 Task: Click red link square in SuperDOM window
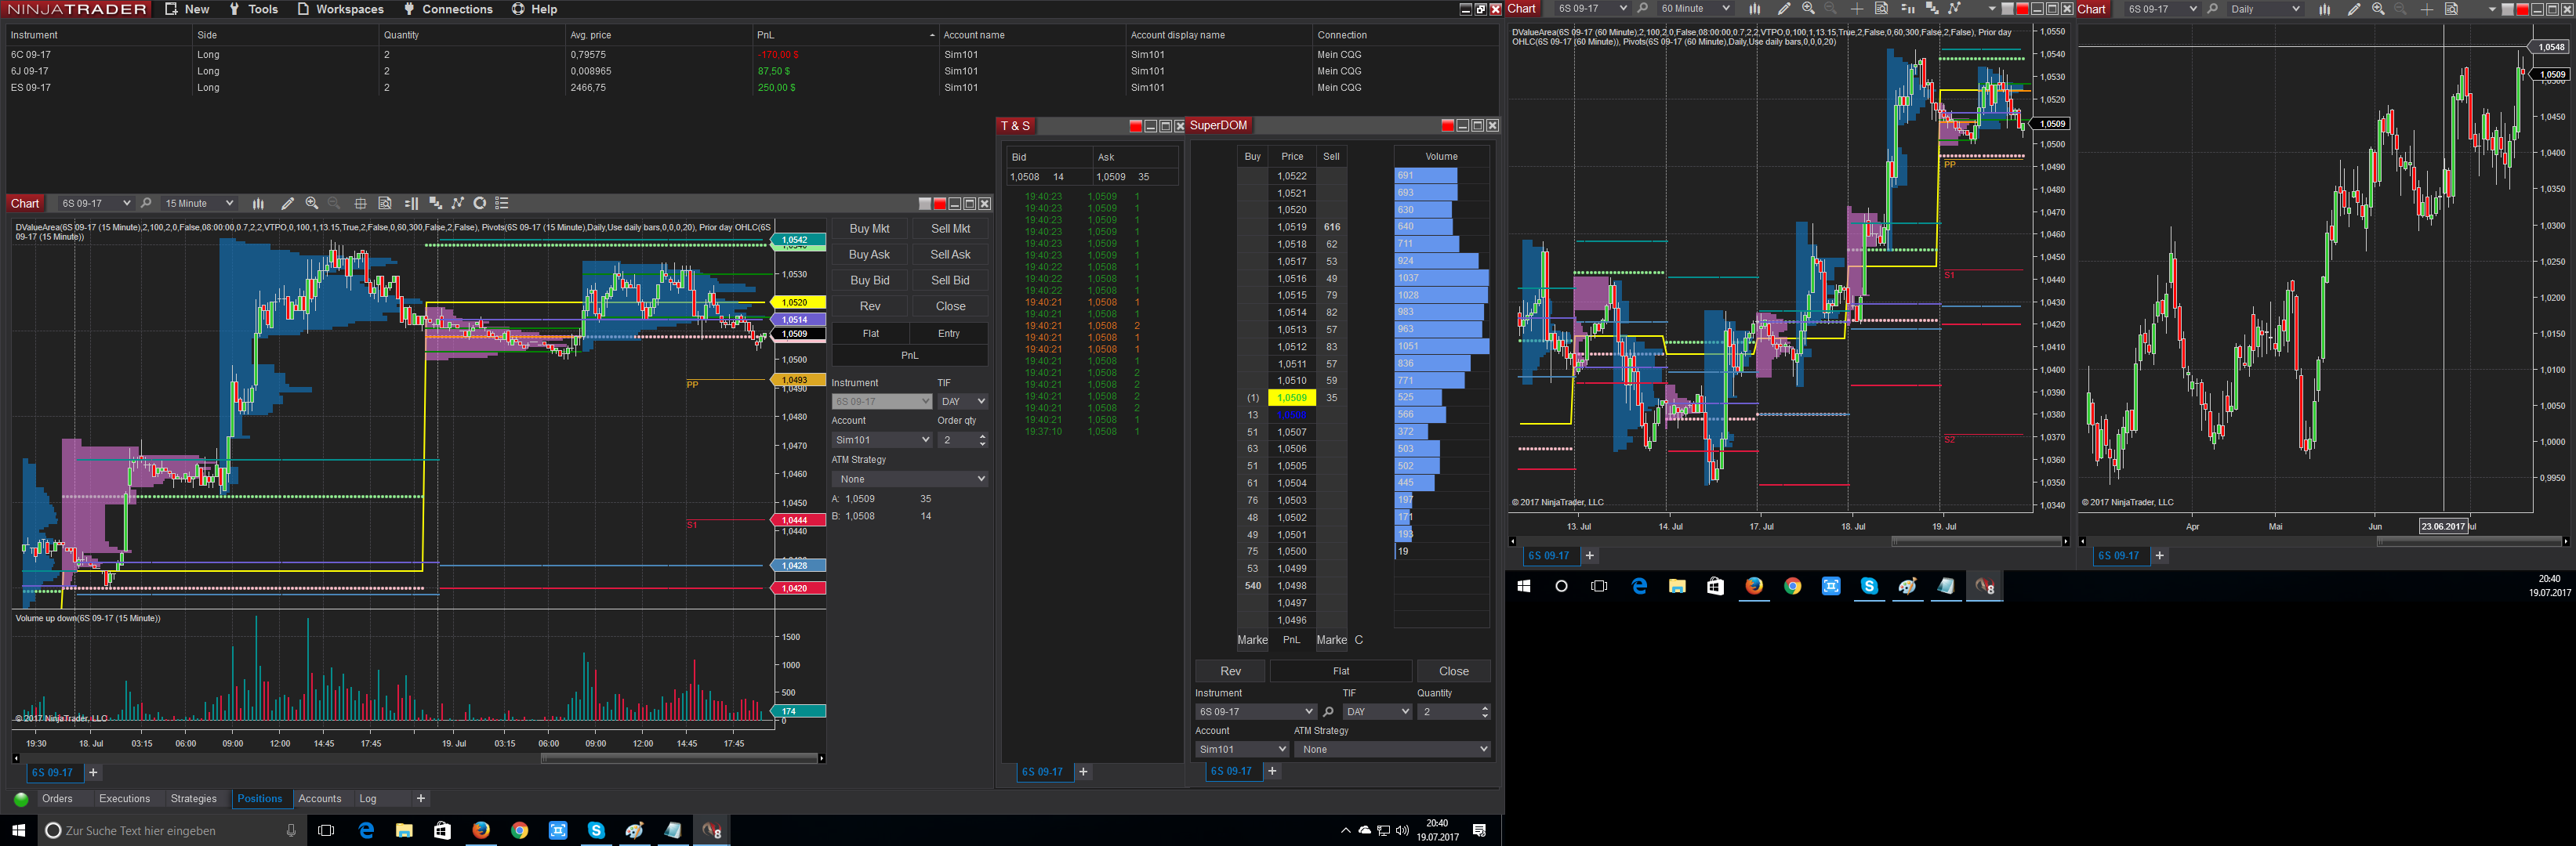(x=1447, y=126)
